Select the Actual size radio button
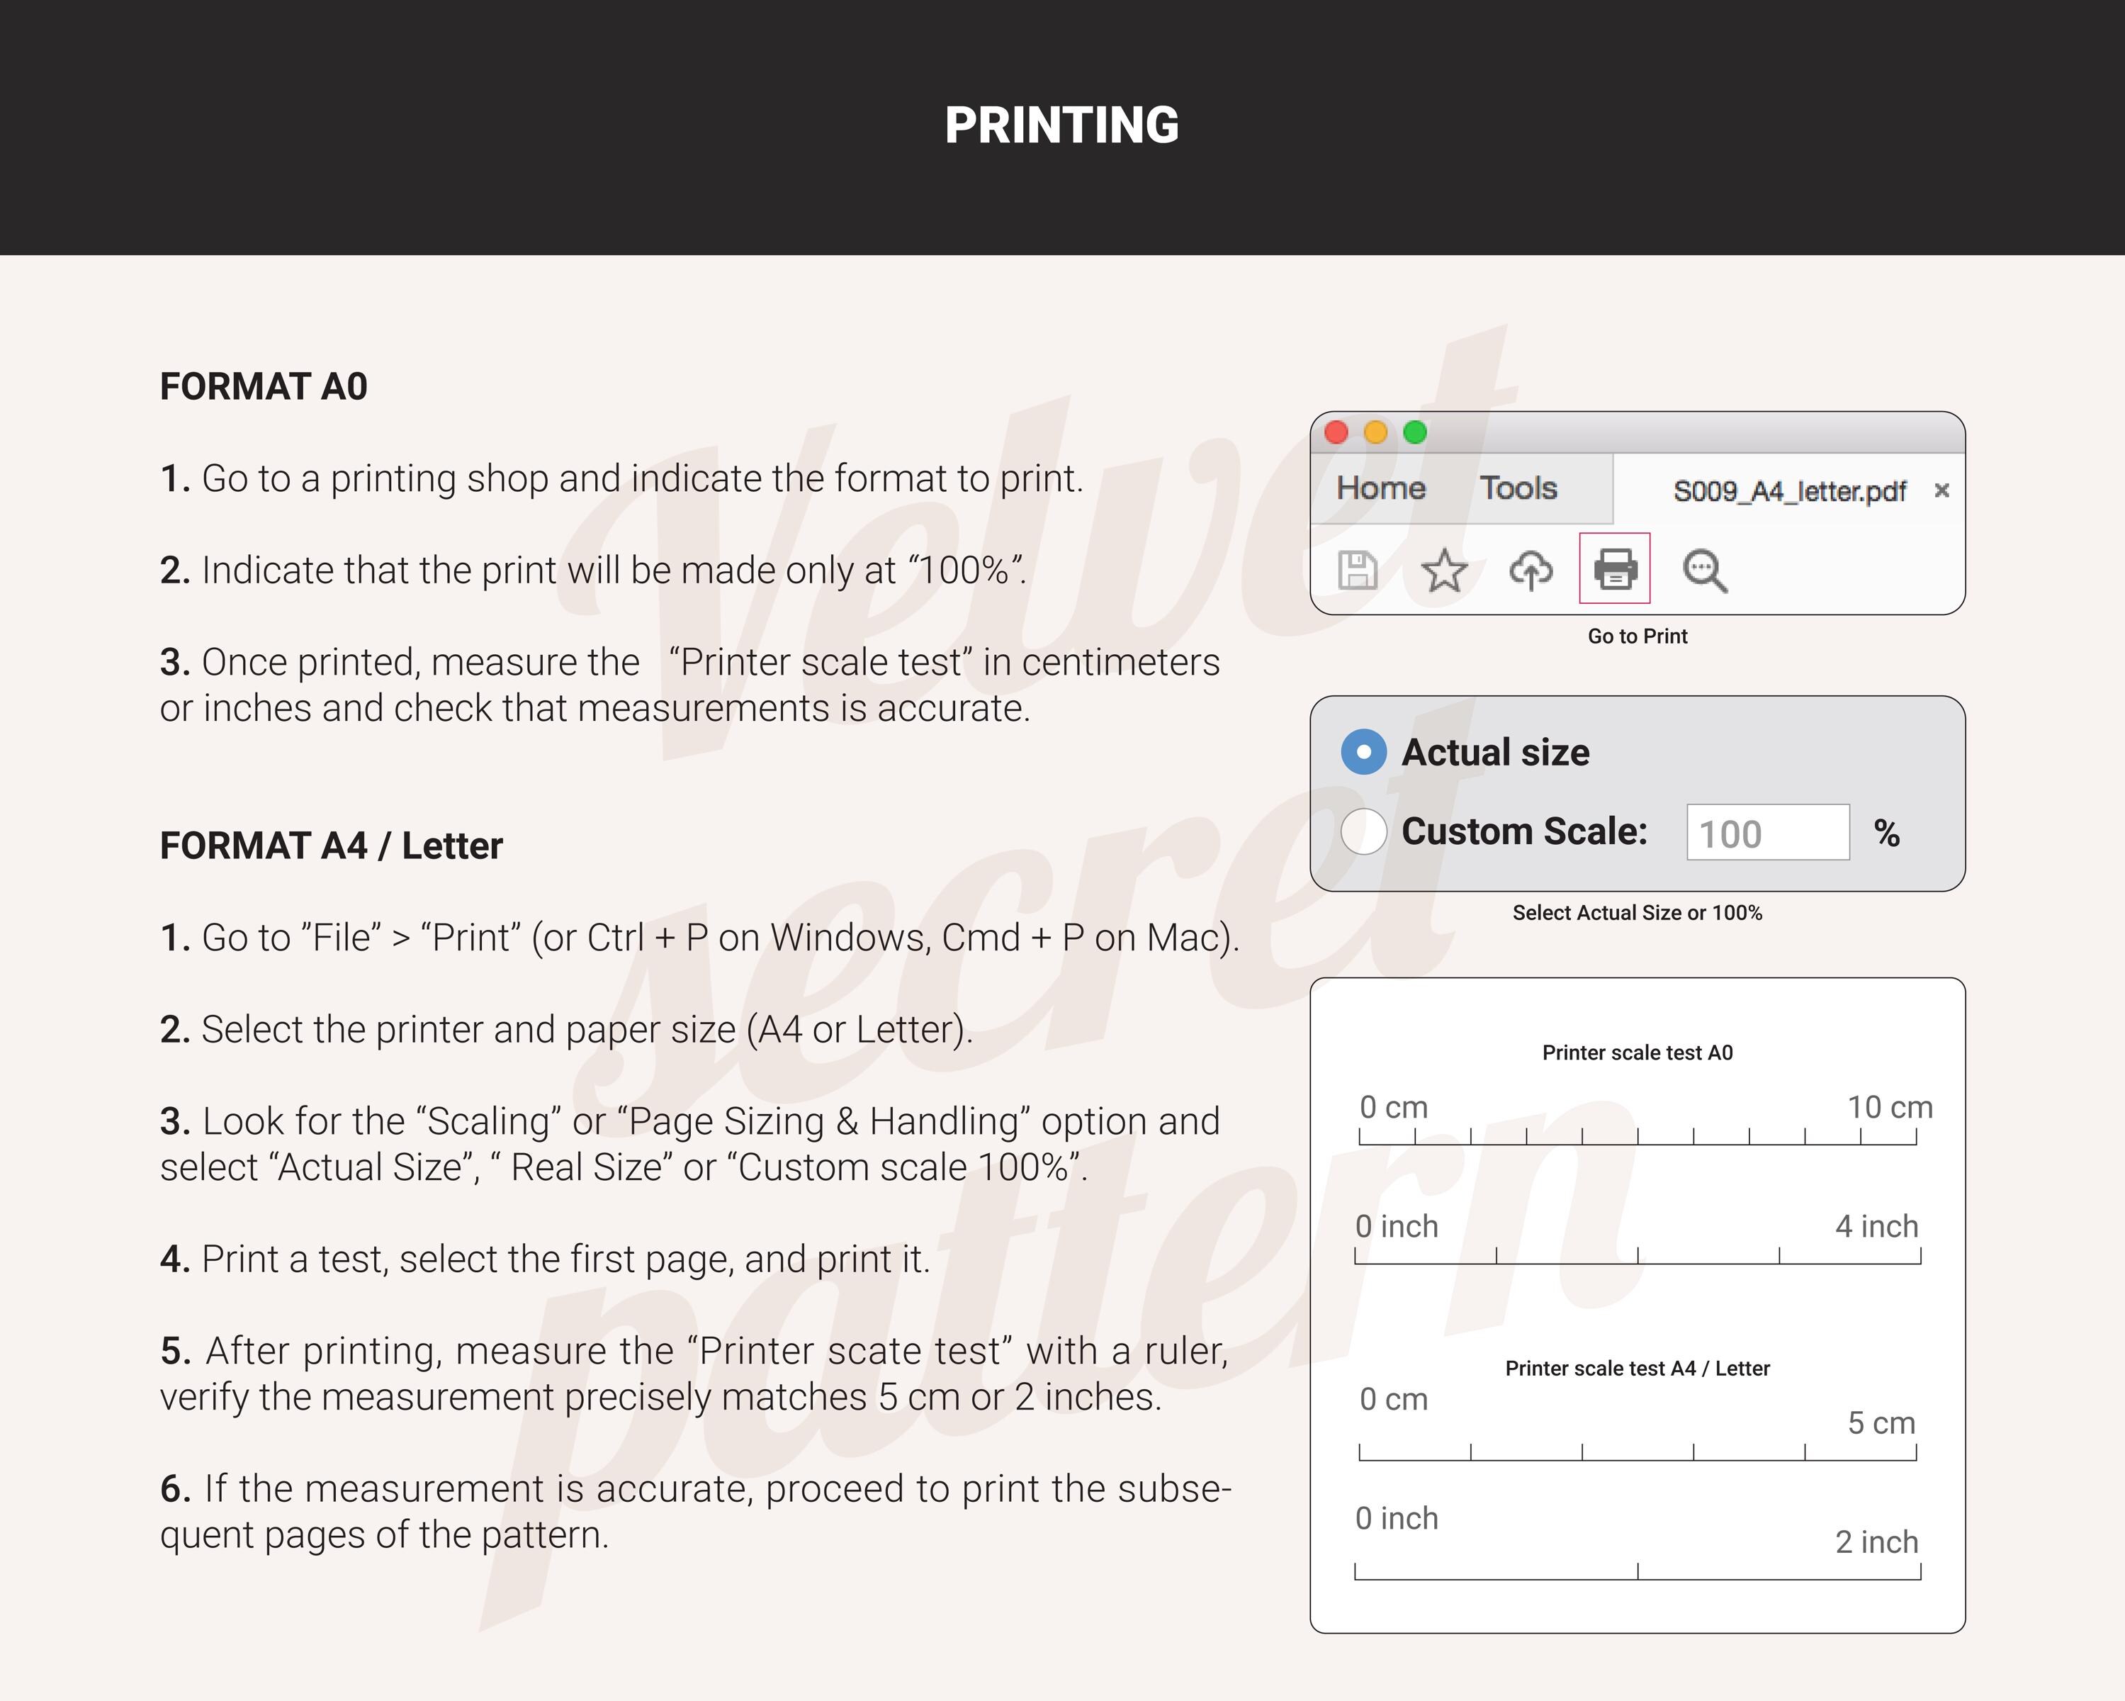The height and width of the screenshot is (1701, 2125). (x=1364, y=753)
